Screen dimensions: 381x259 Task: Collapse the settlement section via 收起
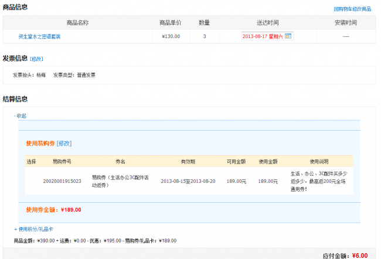[x=21, y=116]
